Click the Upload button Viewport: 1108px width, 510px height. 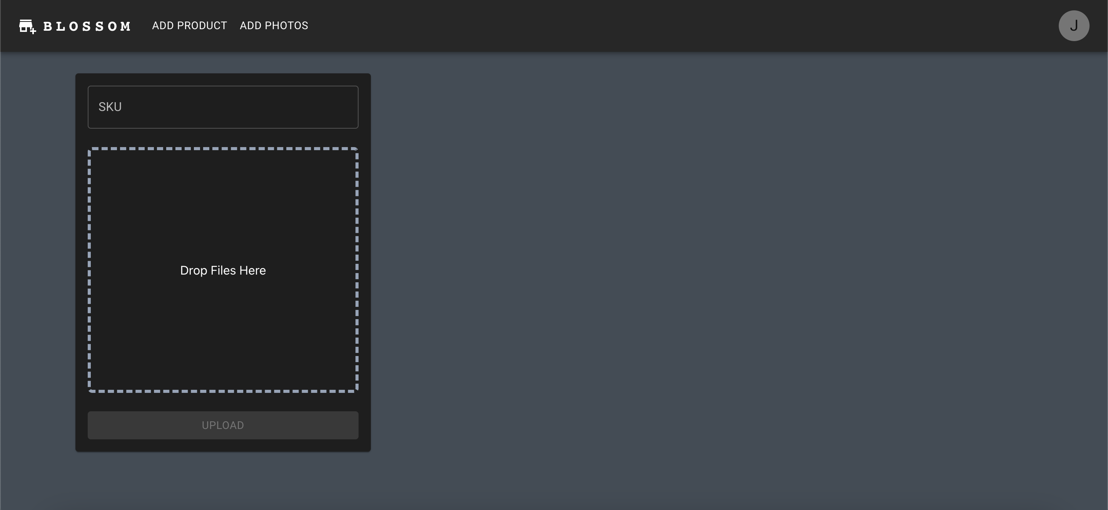click(x=223, y=425)
